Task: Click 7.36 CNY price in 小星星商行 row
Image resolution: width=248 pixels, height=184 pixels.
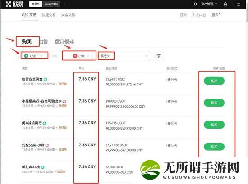Action: pos(87,101)
